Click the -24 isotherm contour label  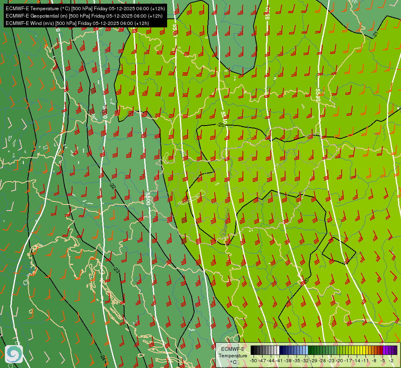pyautogui.click(x=102, y=357)
